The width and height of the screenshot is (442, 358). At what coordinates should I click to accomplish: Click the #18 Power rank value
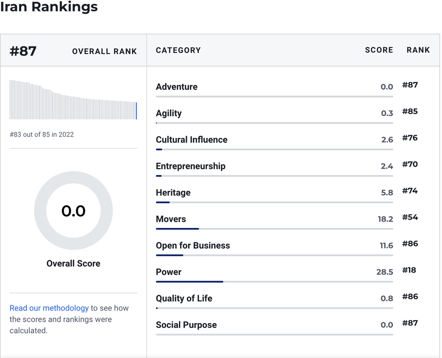point(409,270)
